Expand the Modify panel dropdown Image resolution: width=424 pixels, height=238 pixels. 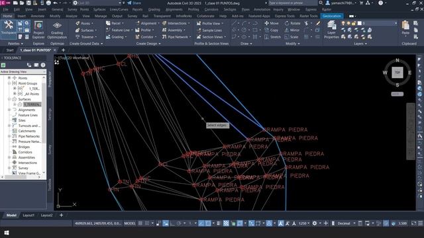coord(293,44)
